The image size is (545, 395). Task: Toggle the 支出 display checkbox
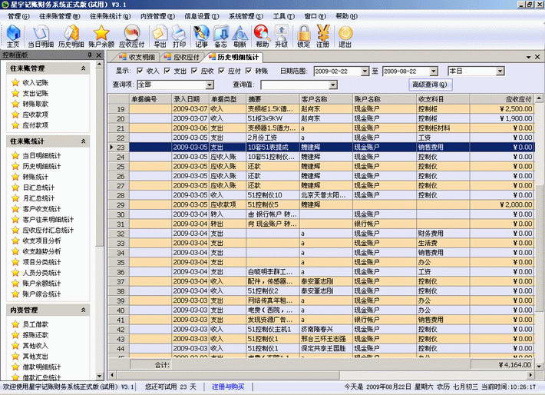167,71
